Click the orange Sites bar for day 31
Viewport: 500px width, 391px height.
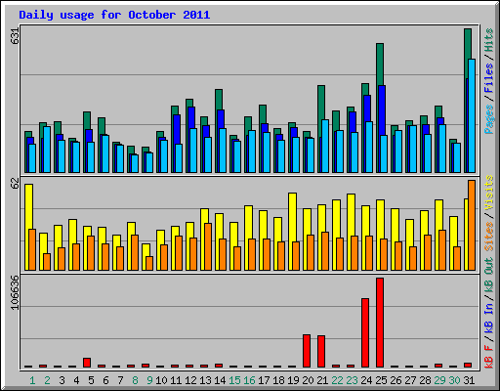472,225
